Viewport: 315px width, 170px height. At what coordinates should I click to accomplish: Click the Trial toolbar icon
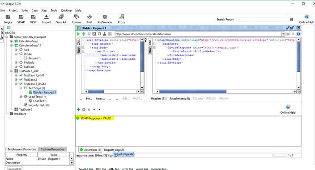[x=89, y=19]
